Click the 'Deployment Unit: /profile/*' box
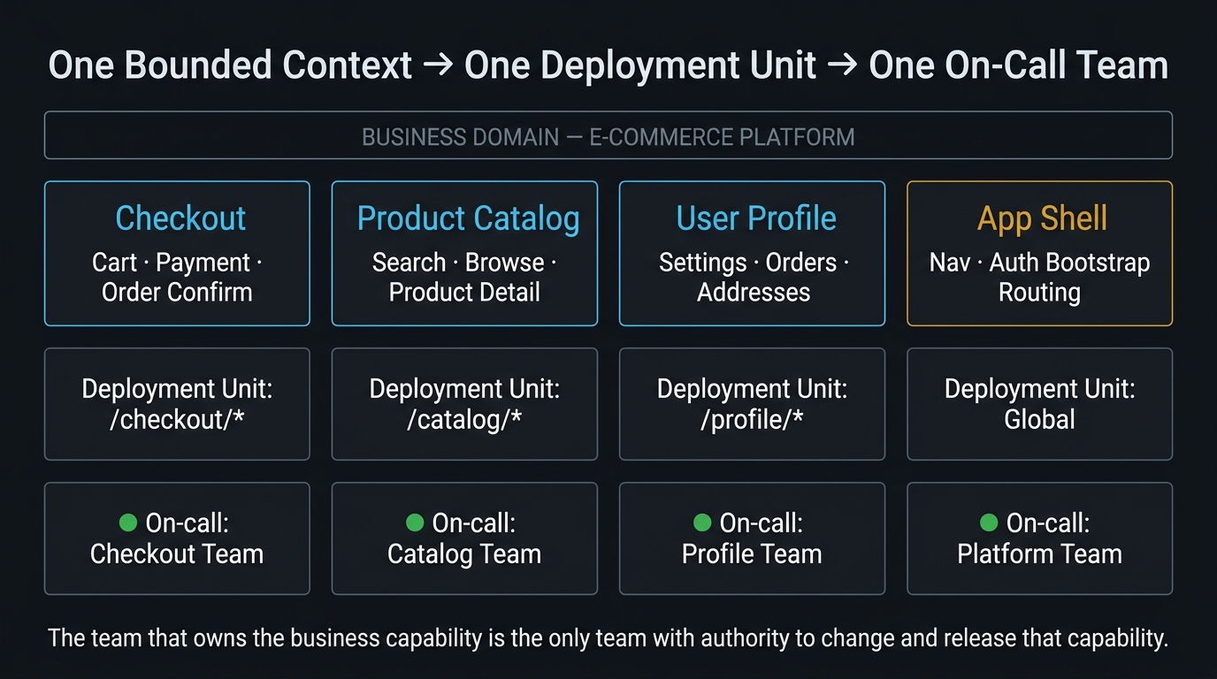1217x679 pixels. pos(752,404)
